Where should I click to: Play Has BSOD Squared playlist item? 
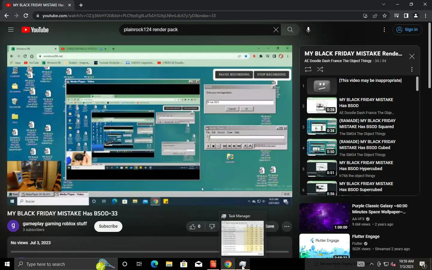[x=359, y=126]
